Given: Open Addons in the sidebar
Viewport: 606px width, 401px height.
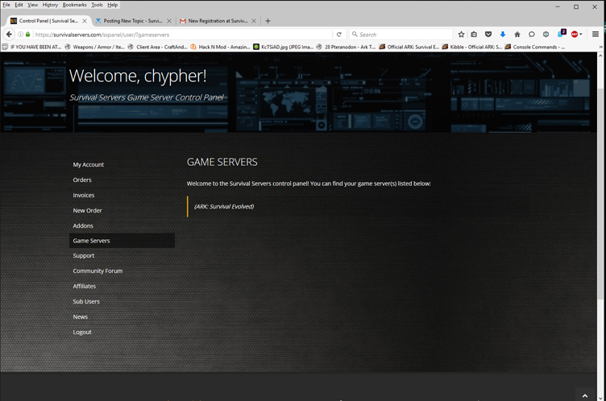Looking at the screenshot, I should pyautogui.click(x=83, y=225).
